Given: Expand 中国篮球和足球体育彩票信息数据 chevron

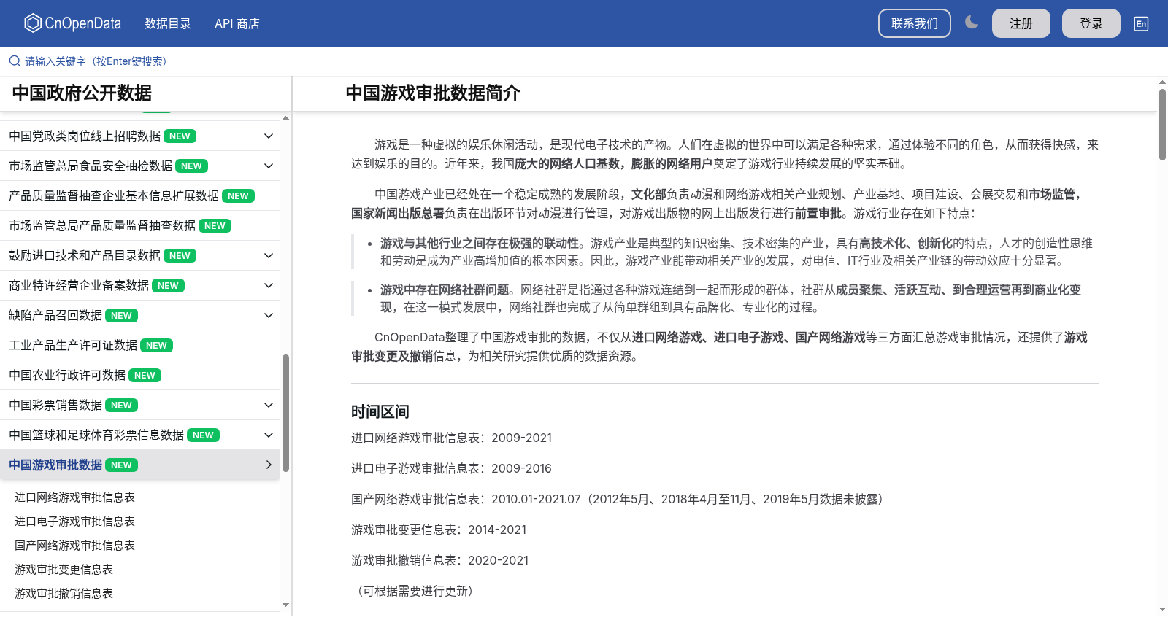Looking at the screenshot, I should [x=269, y=435].
